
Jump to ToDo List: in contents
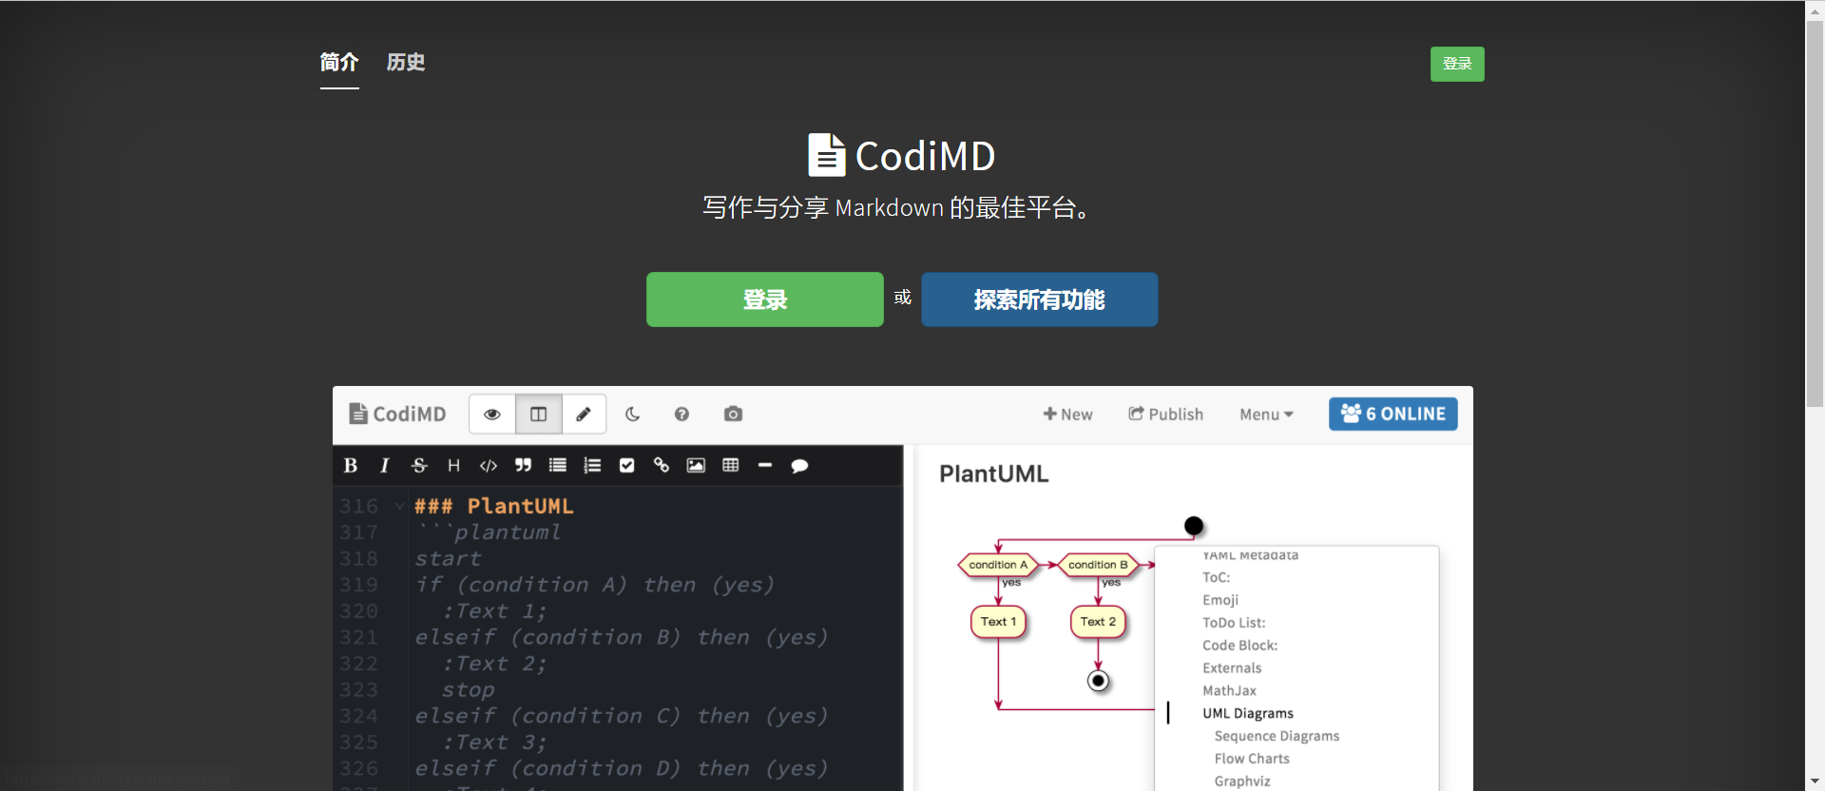point(1234,623)
